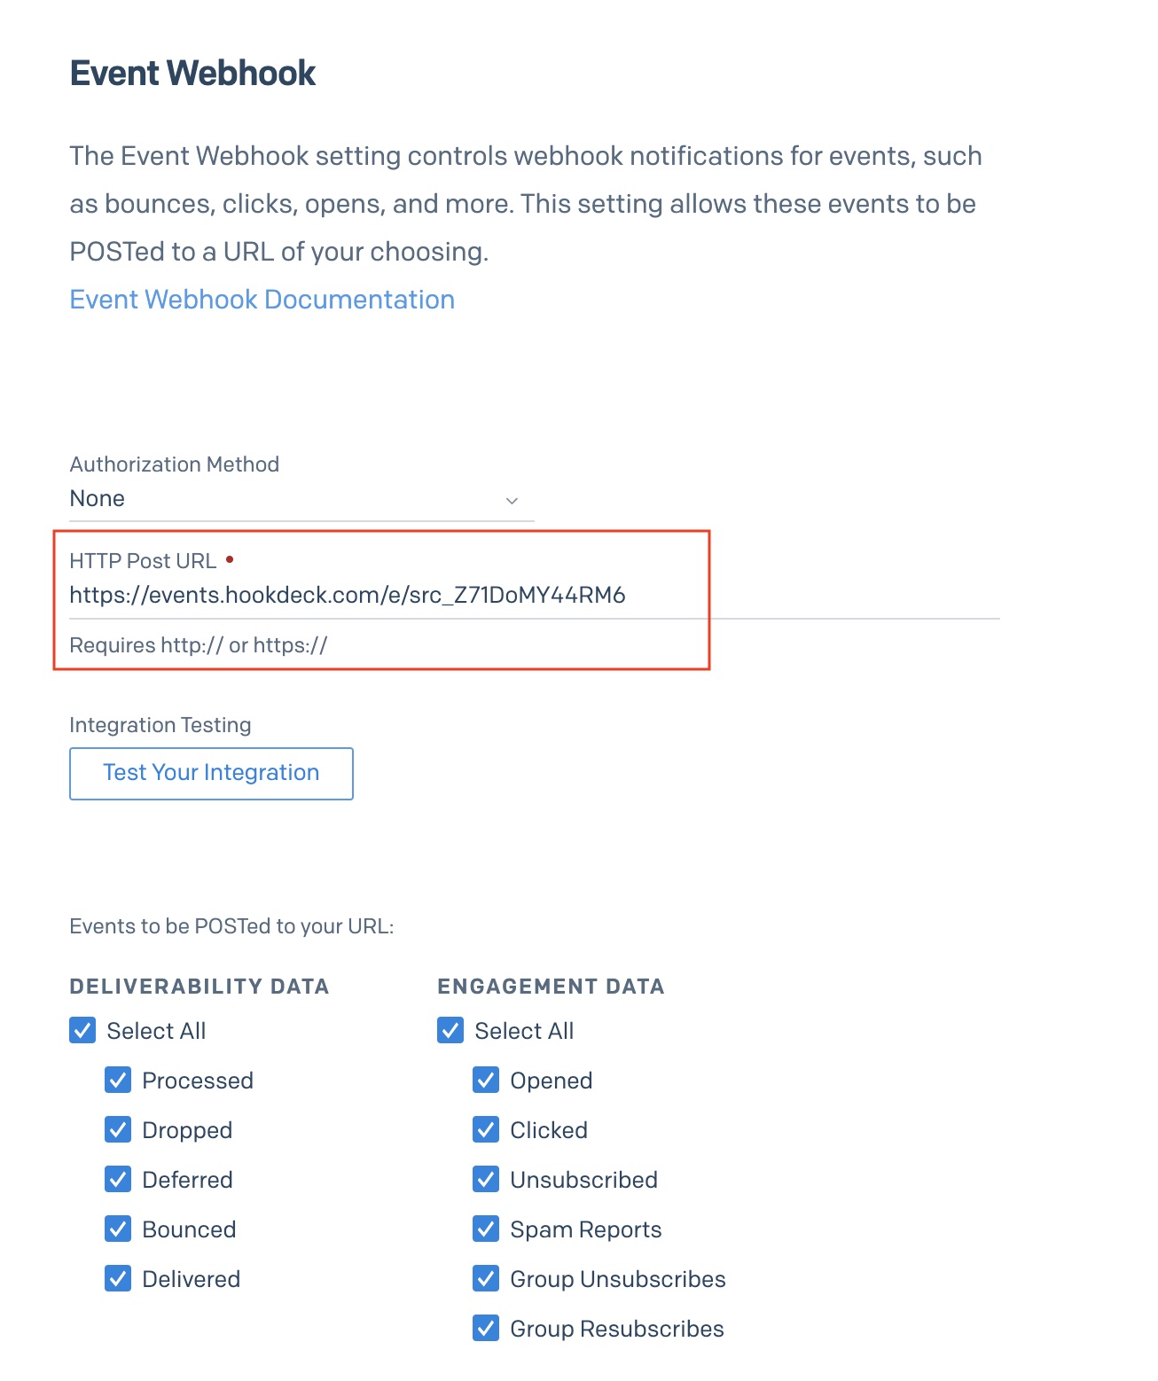Screen dimensions: 1158x1381
Task: Disable the Opened event checkbox
Action: [485, 1080]
